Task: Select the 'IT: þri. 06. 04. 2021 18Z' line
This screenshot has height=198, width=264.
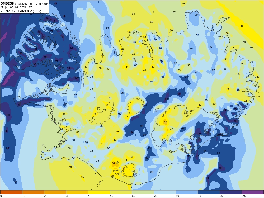Action: point(16,7)
